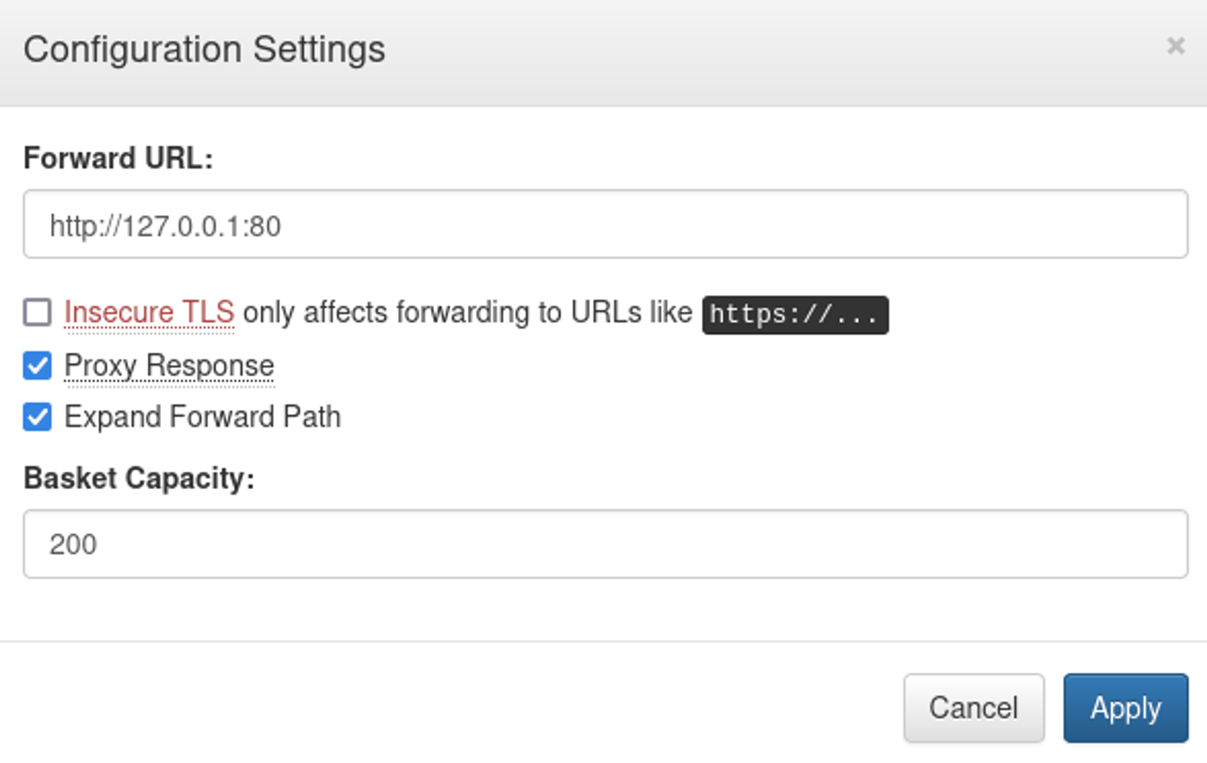Uncheck the Proxy Response checkbox
The image size is (1207, 763).
coord(37,366)
